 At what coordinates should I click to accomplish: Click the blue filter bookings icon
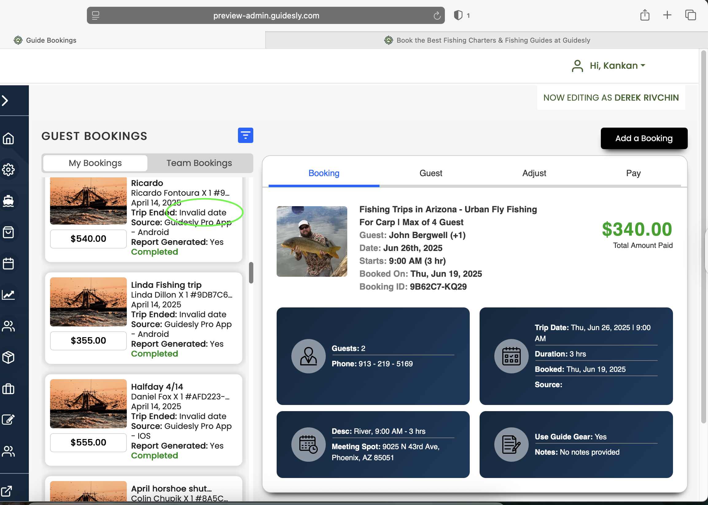pos(245,135)
